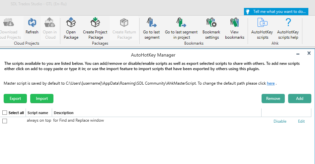315x164 pixels.
Task: Open the AutoHotKey scripts manager
Action: tap(262, 28)
